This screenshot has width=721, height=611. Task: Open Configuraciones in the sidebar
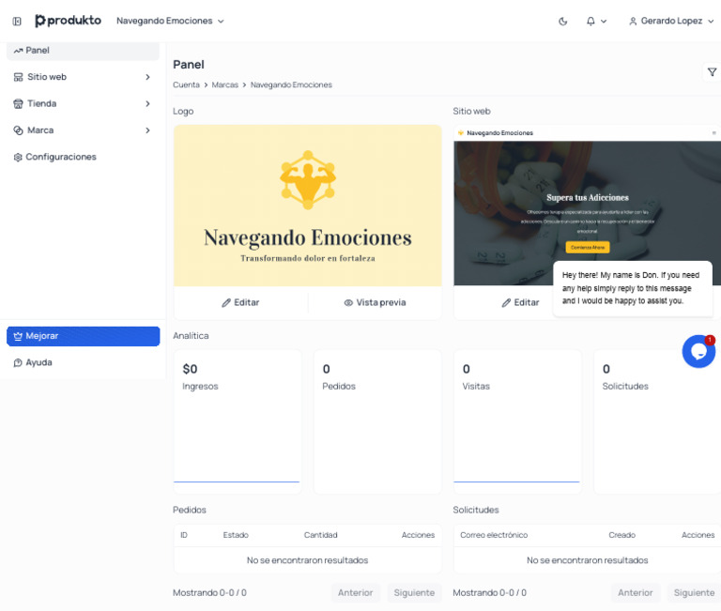(x=83, y=157)
